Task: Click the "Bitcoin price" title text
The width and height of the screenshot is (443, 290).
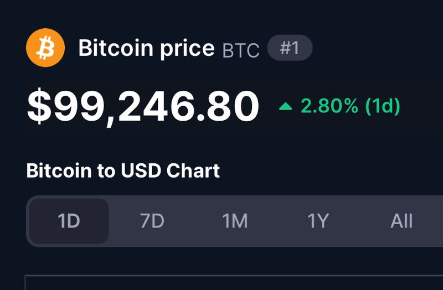Action: [146, 48]
